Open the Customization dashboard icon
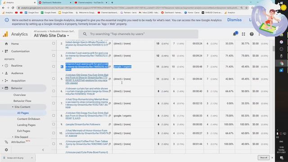The width and height of the screenshot is (288, 162). coord(6,51)
